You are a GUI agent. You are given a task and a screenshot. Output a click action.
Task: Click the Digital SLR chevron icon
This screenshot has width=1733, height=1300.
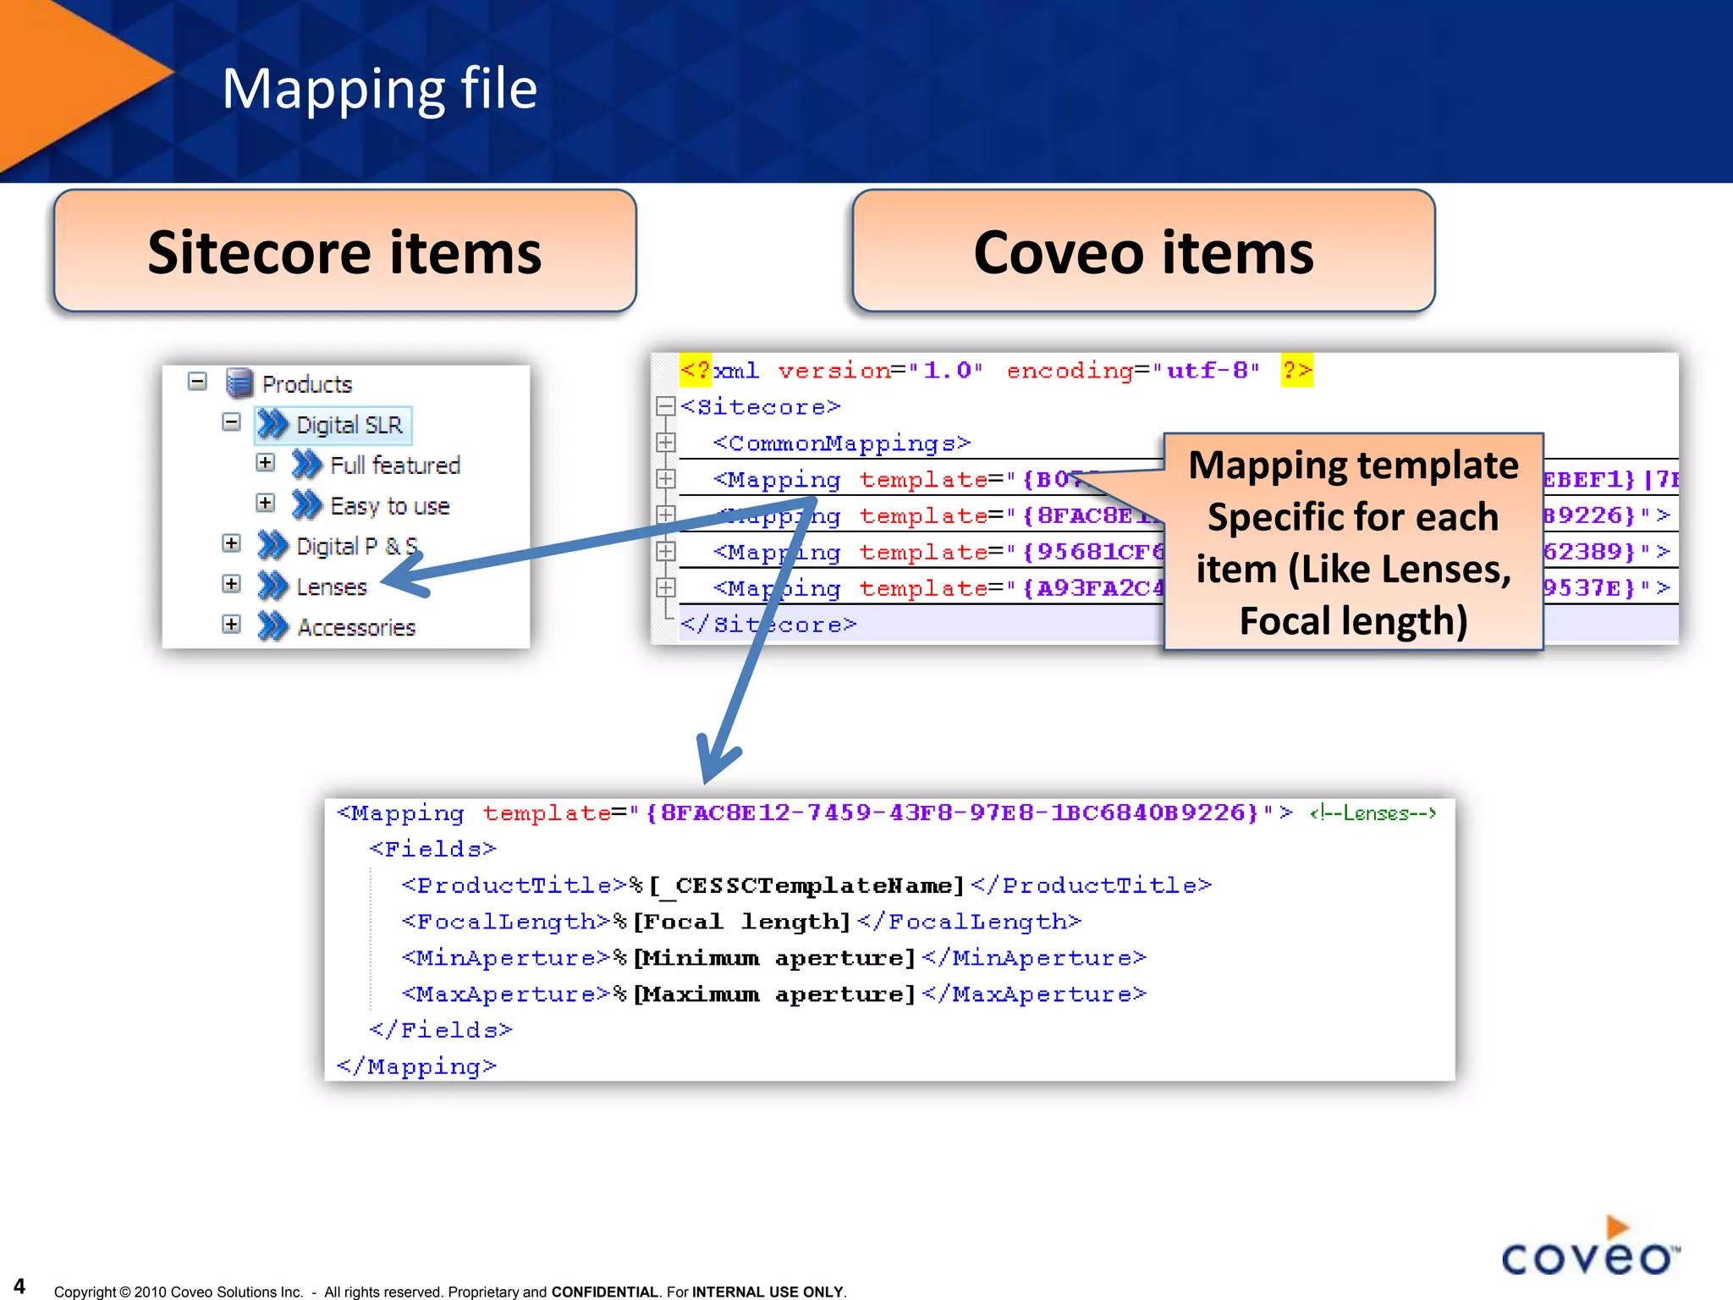[x=272, y=424]
